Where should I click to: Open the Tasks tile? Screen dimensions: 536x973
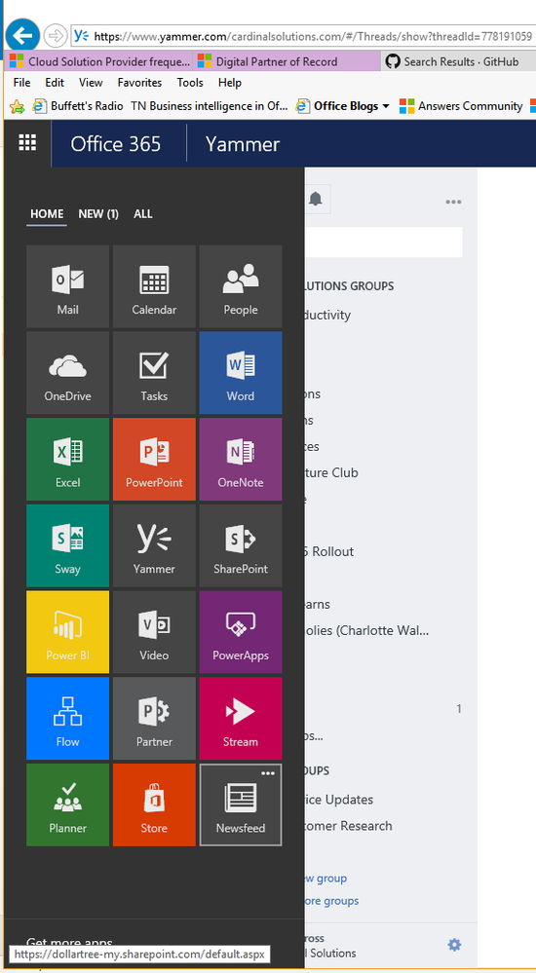click(x=154, y=372)
